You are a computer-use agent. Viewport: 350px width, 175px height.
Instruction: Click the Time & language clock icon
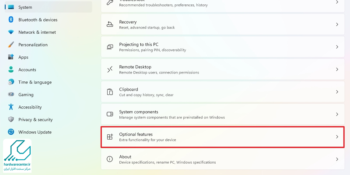10,82
